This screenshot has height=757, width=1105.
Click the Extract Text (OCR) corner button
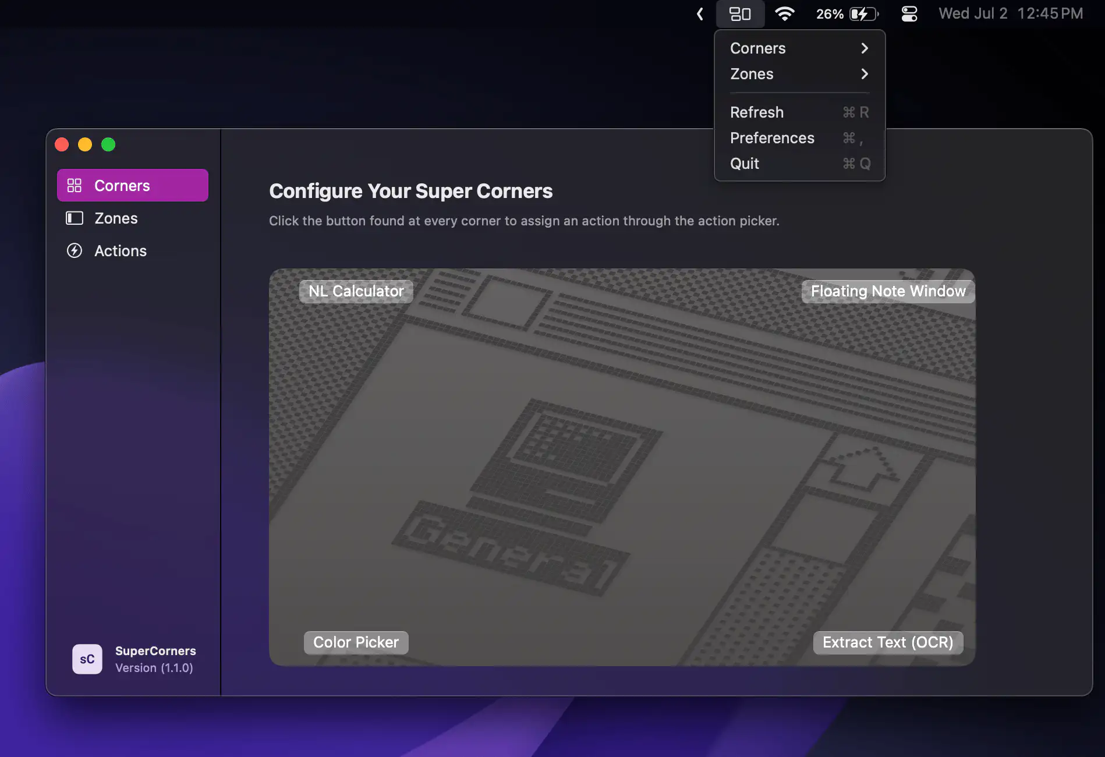coord(888,642)
